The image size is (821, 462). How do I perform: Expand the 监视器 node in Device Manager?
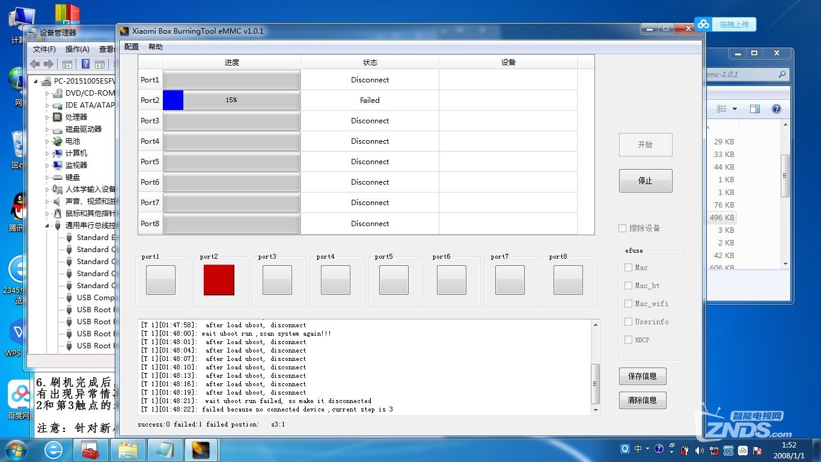[x=47, y=165]
